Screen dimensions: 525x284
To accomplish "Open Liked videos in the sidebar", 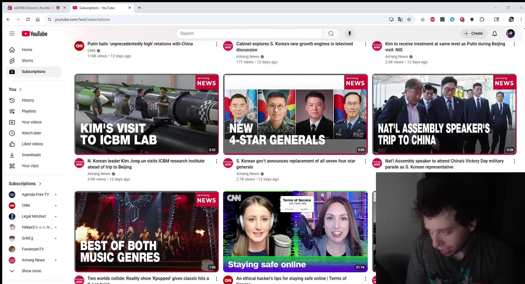I will 34,144.
